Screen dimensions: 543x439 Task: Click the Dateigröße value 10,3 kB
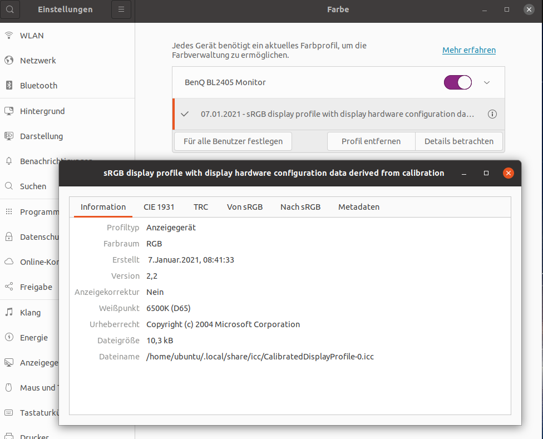point(160,341)
